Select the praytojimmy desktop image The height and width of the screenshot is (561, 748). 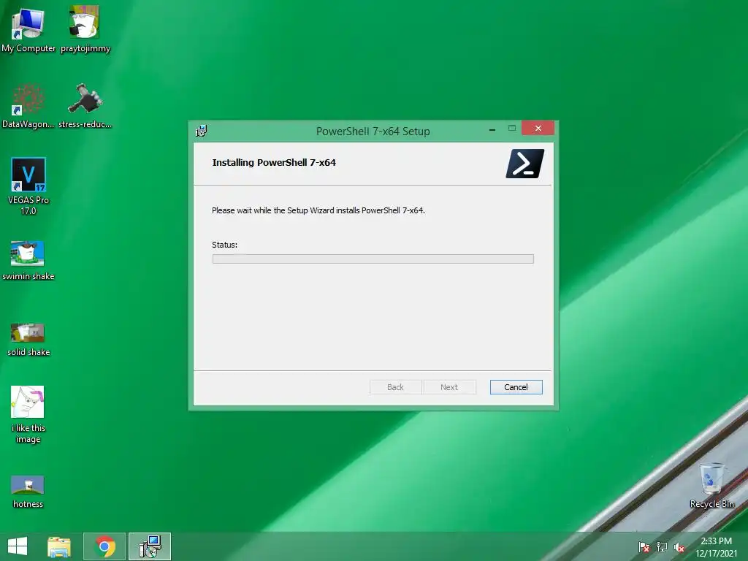pos(85,29)
